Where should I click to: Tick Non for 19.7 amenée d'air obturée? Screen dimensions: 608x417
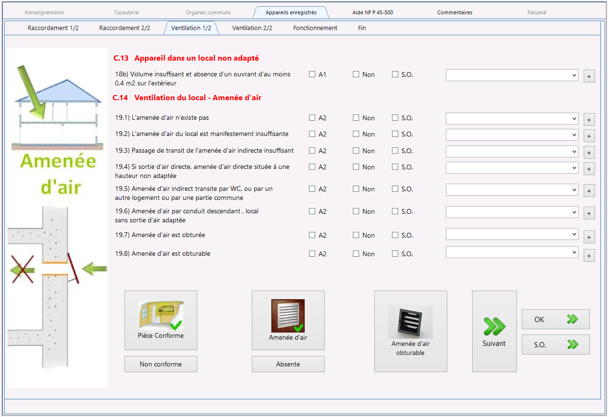click(x=356, y=235)
